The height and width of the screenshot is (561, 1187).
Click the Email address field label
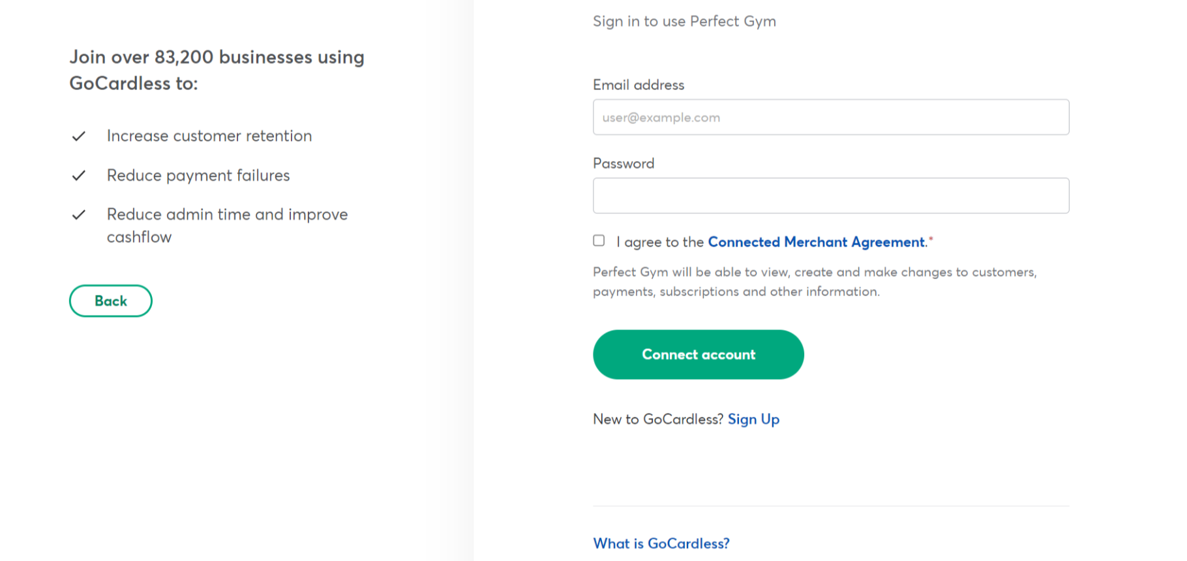click(x=639, y=85)
